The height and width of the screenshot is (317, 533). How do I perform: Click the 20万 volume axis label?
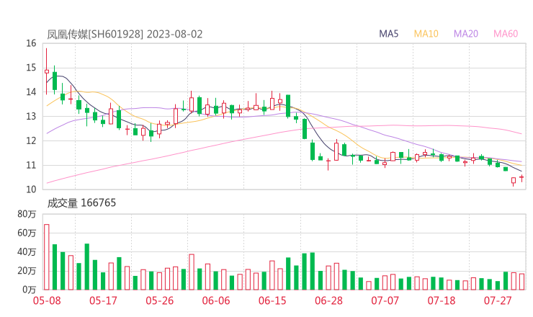pos(27,271)
